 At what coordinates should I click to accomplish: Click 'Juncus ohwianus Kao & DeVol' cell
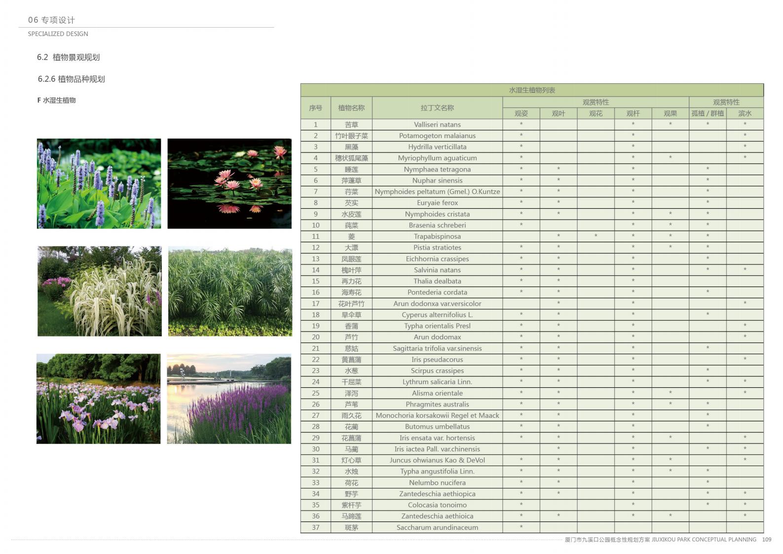pyautogui.click(x=437, y=460)
